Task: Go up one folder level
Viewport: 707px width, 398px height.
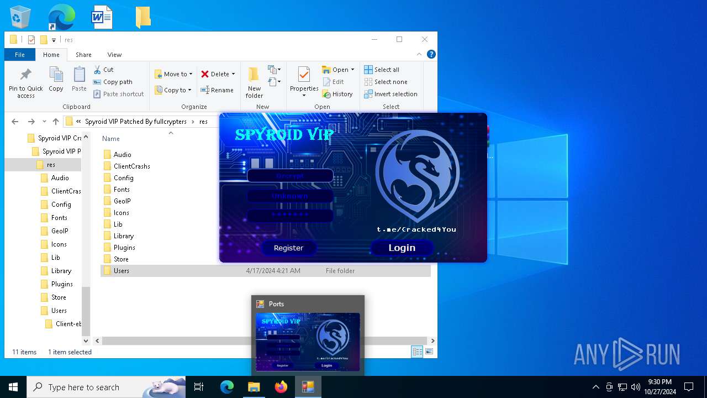Action: pyautogui.click(x=56, y=122)
